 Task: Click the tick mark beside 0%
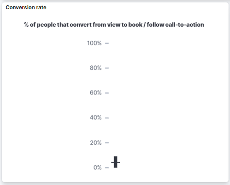pos(107,168)
